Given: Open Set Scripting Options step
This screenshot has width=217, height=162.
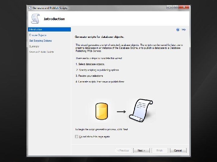Looking at the screenshot, I should [x=40, y=41].
